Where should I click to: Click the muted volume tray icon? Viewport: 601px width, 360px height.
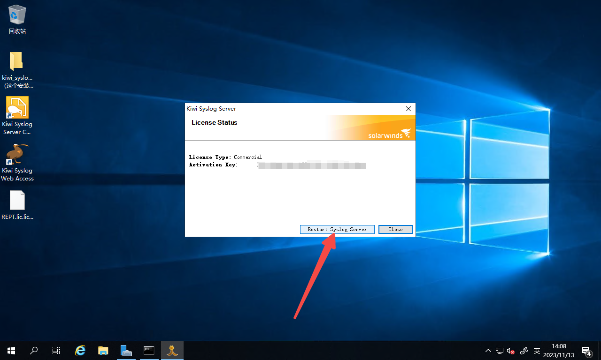(511, 351)
